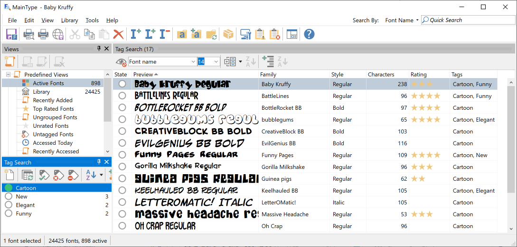Sort by the Preview column header
Screen dimensions: 517x247
(x=195, y=75)
